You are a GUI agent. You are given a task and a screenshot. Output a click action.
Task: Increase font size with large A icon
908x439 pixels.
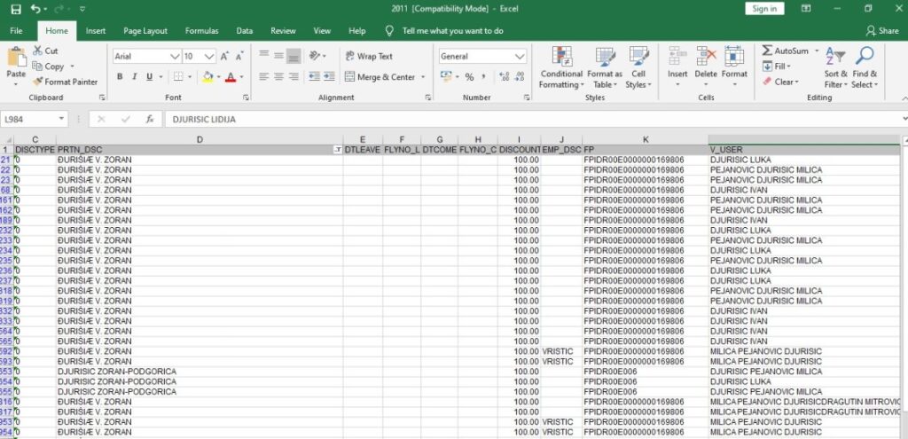(x=224, y=56)
